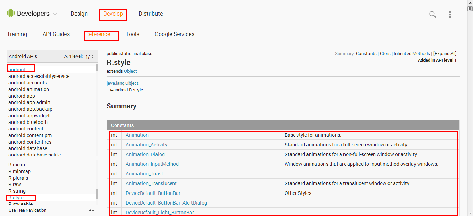
Task: Open the Tools tab
Action: pyautogui.click(x=133, y=34)
